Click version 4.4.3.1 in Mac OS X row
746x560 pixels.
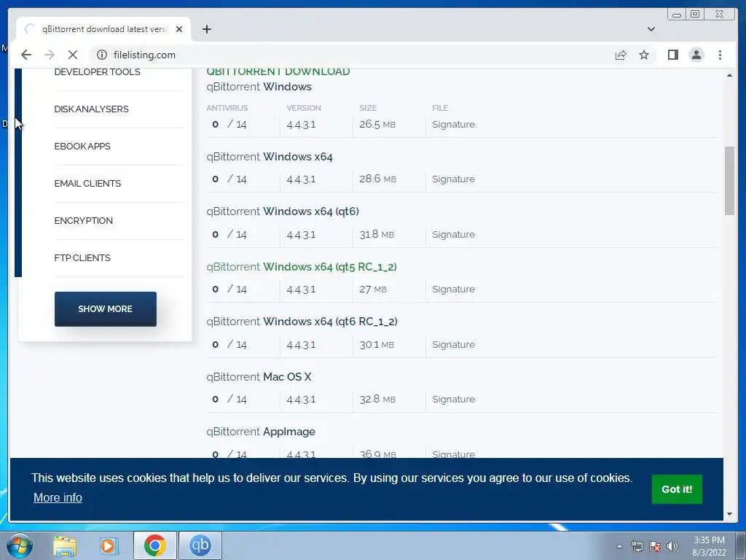pyautogui.click(x=301, y=399)
